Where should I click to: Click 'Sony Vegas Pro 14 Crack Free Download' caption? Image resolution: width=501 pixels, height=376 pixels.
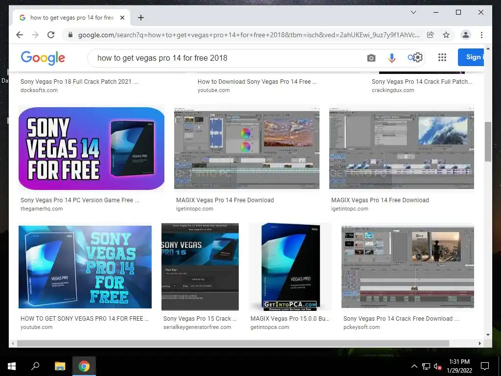pyautogui.click(x=401, y=319)
